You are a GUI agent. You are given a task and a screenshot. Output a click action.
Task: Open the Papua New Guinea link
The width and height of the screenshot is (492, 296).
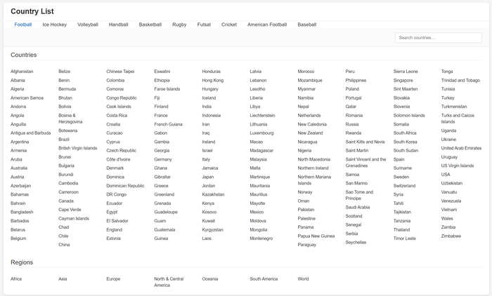(316, 236)
